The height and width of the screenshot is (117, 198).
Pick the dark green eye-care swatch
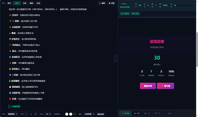coord(75,114)
